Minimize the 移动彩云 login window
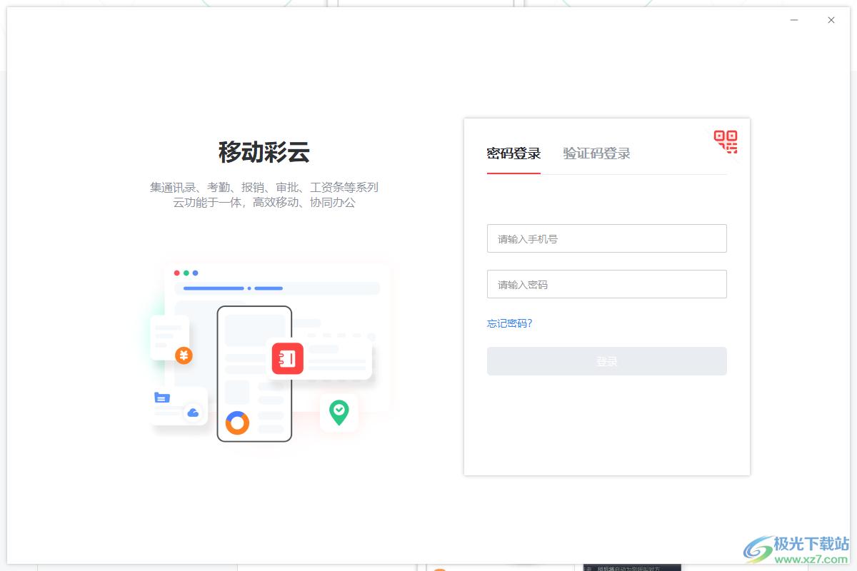 [794, 20]
